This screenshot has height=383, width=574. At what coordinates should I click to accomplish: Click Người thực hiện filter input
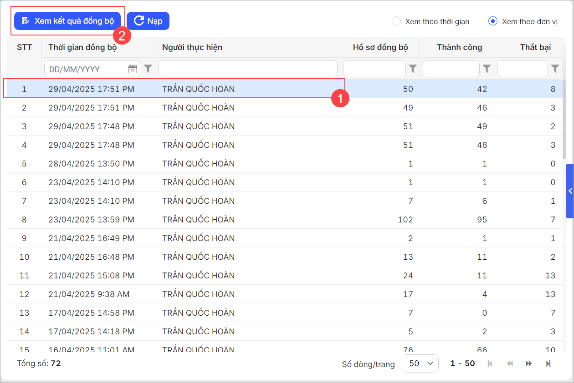[247, 69]
